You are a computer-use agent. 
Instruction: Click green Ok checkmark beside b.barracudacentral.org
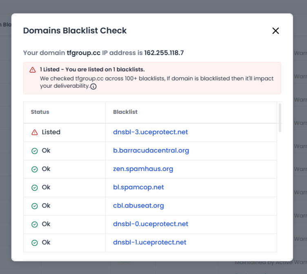pos(35,151)
